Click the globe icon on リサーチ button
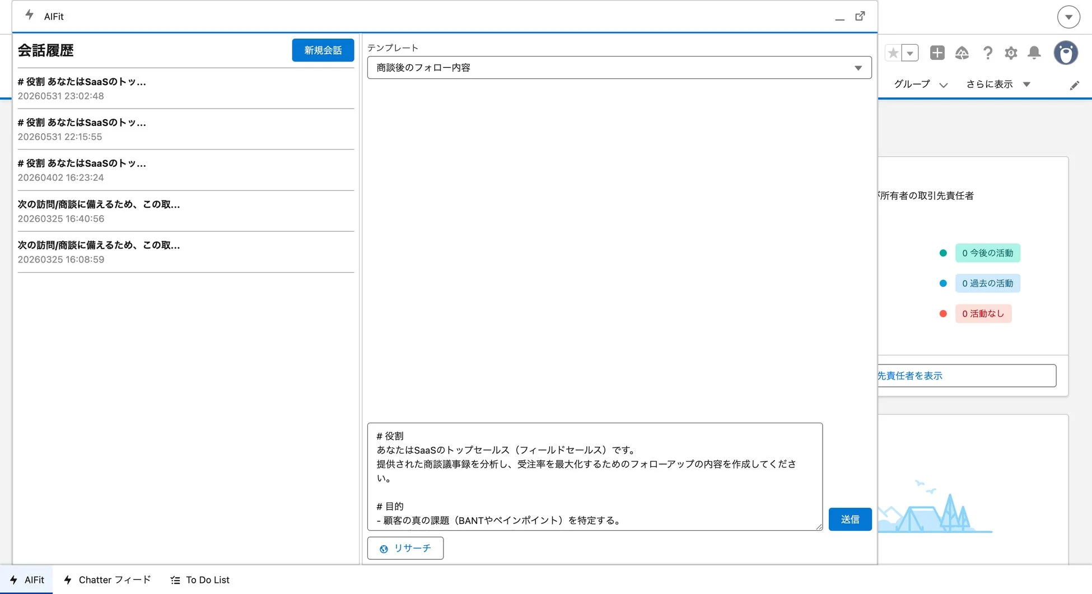 384,549
